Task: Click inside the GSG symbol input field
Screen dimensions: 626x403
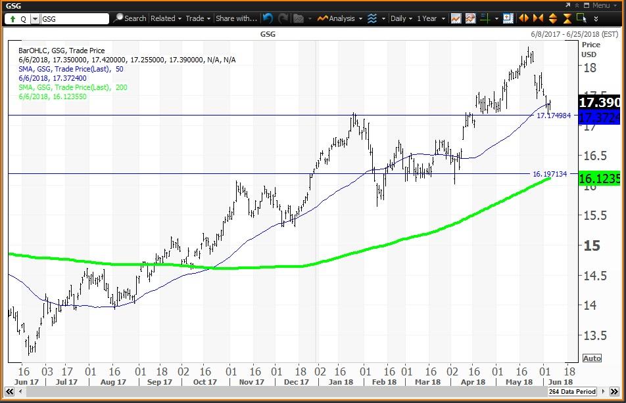Action: coord(72,18)
